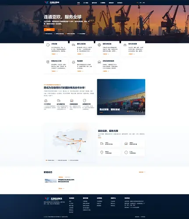
Task: Click the warehouse icon card beside the route map
Action: point(134,144)
